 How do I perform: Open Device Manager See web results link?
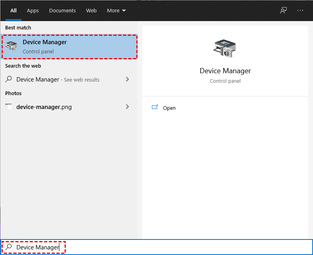click(58, 80)
